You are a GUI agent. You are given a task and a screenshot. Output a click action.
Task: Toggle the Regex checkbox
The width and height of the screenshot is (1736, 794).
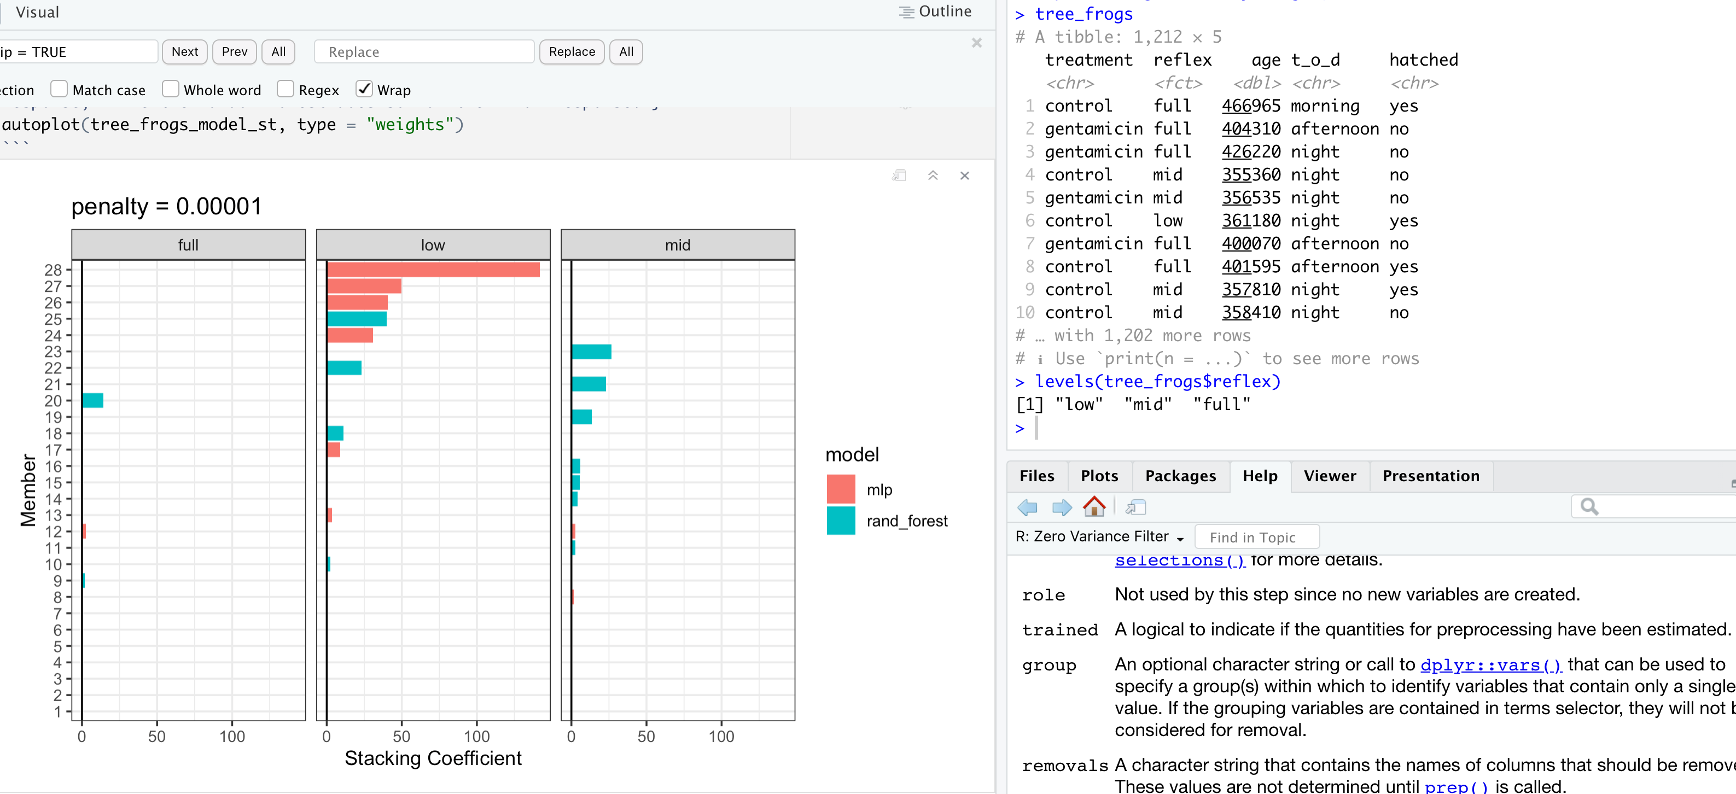[x=286, y=89]
